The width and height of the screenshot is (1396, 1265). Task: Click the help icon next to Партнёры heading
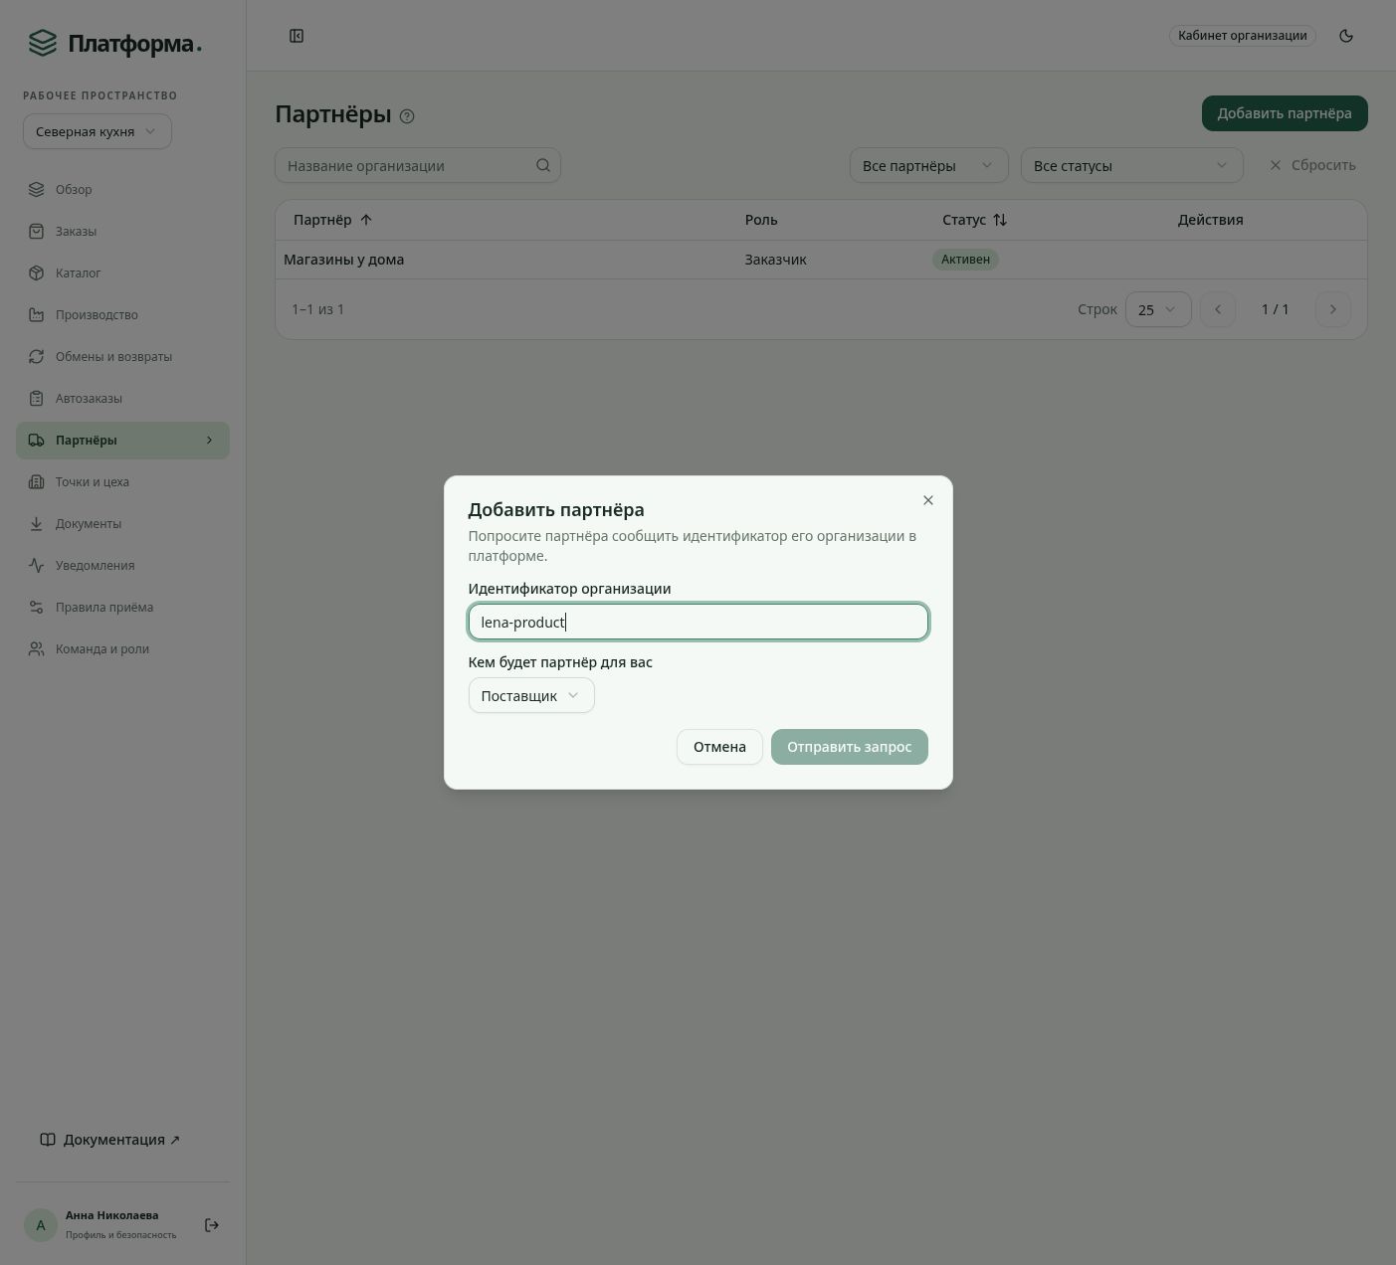tap(407, 116)
